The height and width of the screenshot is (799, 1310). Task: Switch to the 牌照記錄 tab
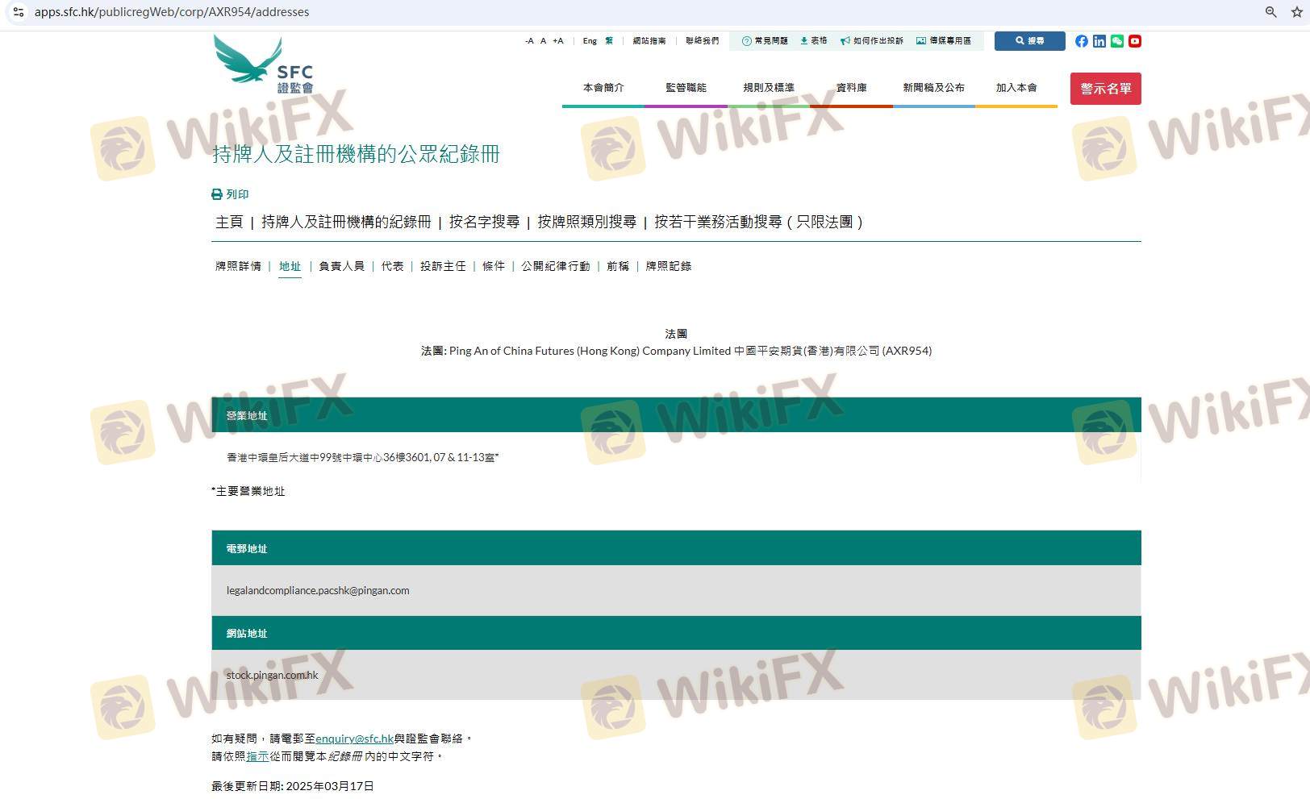click(x=668, y=266)
